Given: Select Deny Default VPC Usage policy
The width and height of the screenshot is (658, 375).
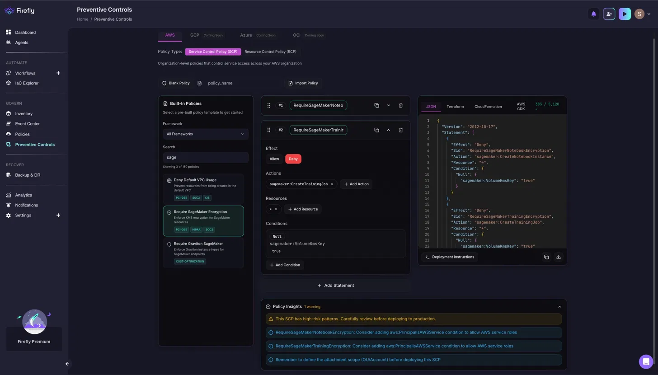Looking at the screenshot, I should click(203, 189).
